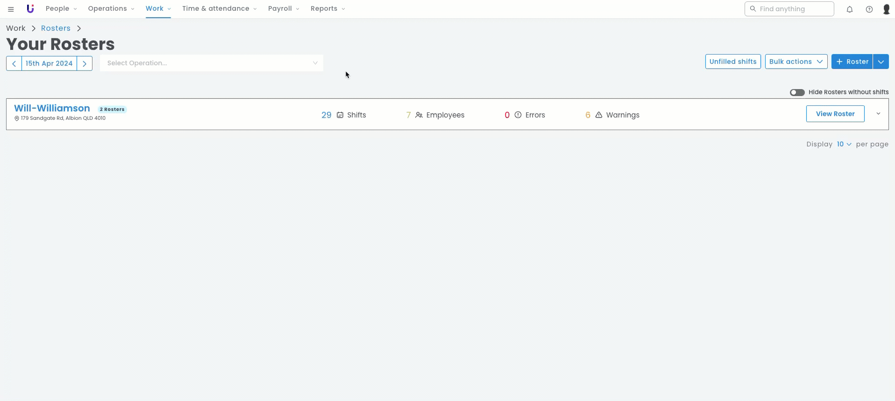Open the arrow beside the Roster button
This screenshot has height=401, width=895.
881,62
